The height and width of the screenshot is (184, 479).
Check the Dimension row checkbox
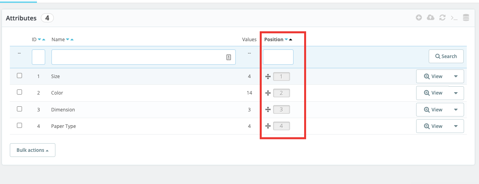tap(19, 109)
